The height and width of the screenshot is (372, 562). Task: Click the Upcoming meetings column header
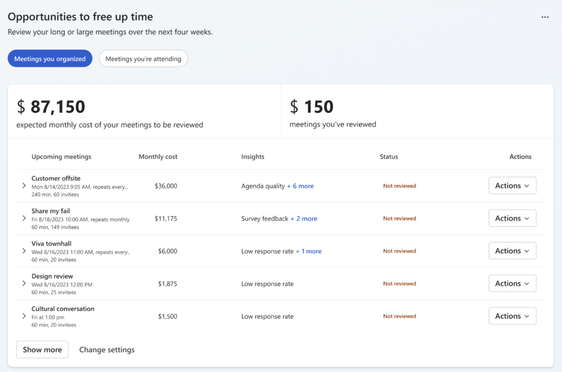click(x=61, y=156)
